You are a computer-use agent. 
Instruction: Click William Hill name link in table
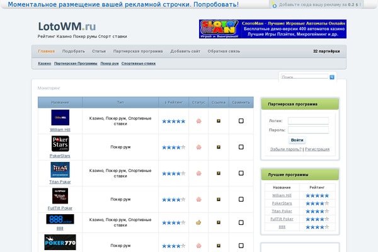click(x=60, y=130)
